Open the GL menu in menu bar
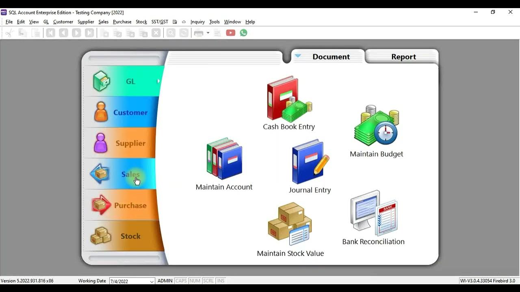 (x=46, y=22)
